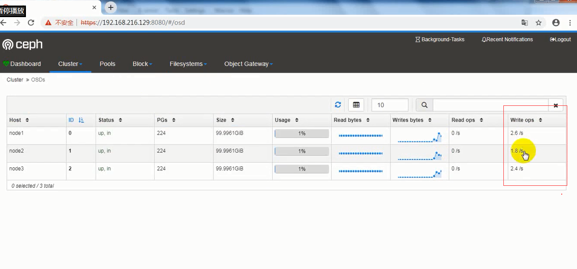This screenshot has height=269, width=577.
Task: Reload the browser page
Action: pos(31,23)
